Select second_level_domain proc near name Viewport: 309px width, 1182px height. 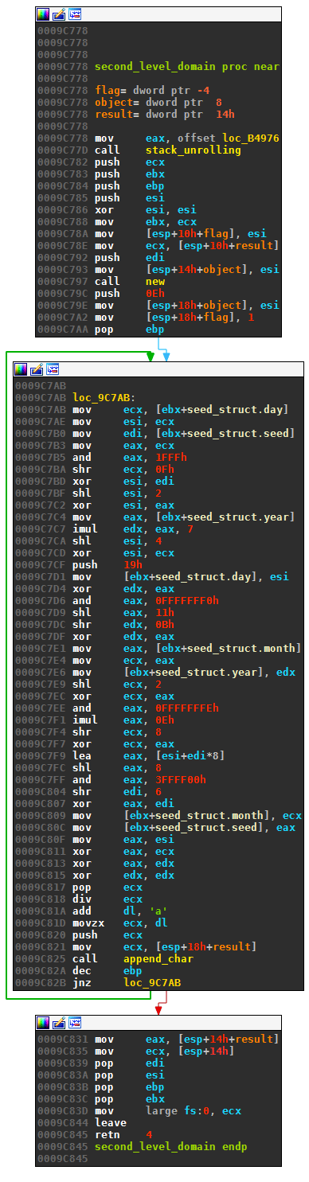coord(186,67)
